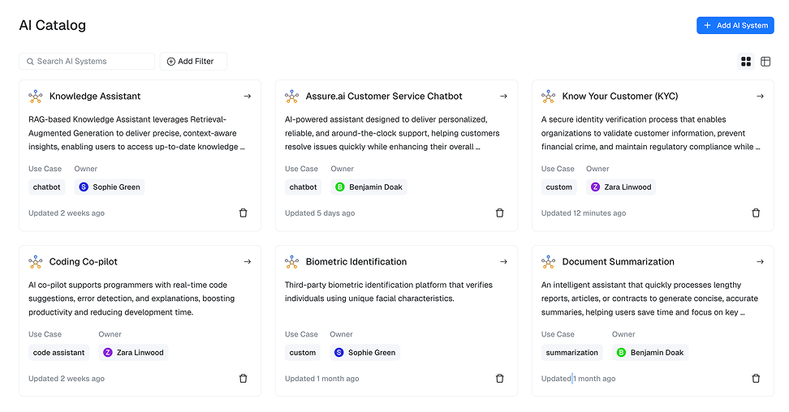Expand Coding Co-pilot details with arrow
789x412 pixels.
coord(247,262)
